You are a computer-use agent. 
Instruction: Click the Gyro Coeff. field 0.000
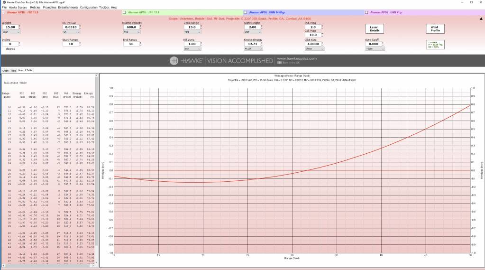(x=373, y=44)
